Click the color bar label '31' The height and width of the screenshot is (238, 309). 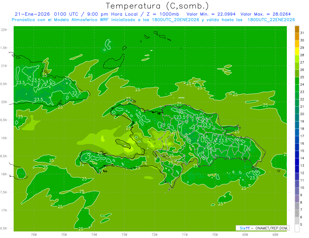click(x=302, y=33)
